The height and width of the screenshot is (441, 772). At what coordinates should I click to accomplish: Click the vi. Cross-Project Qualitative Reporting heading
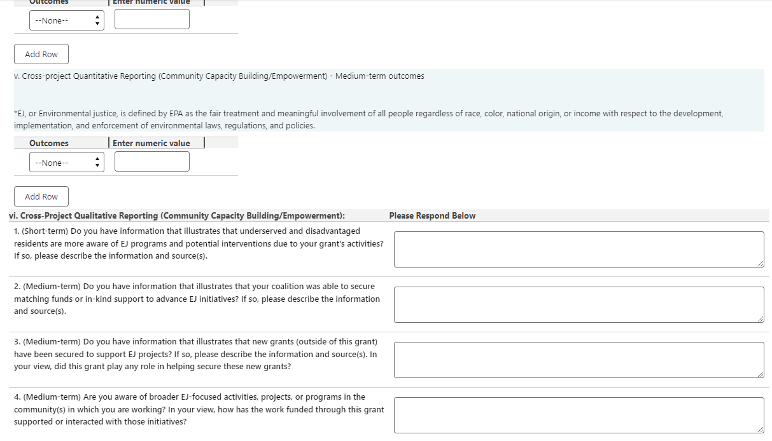[x=177, y=215]
